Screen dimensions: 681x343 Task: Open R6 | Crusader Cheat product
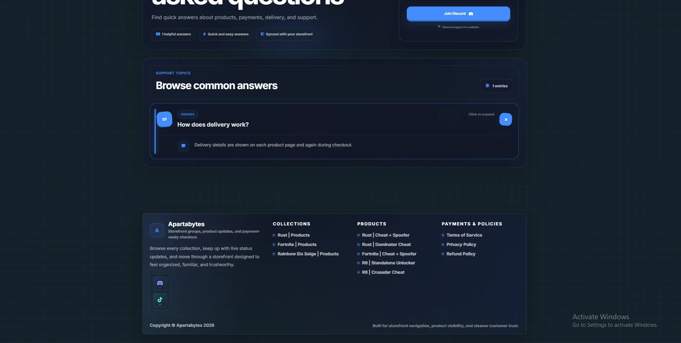[x=383, y=272]
